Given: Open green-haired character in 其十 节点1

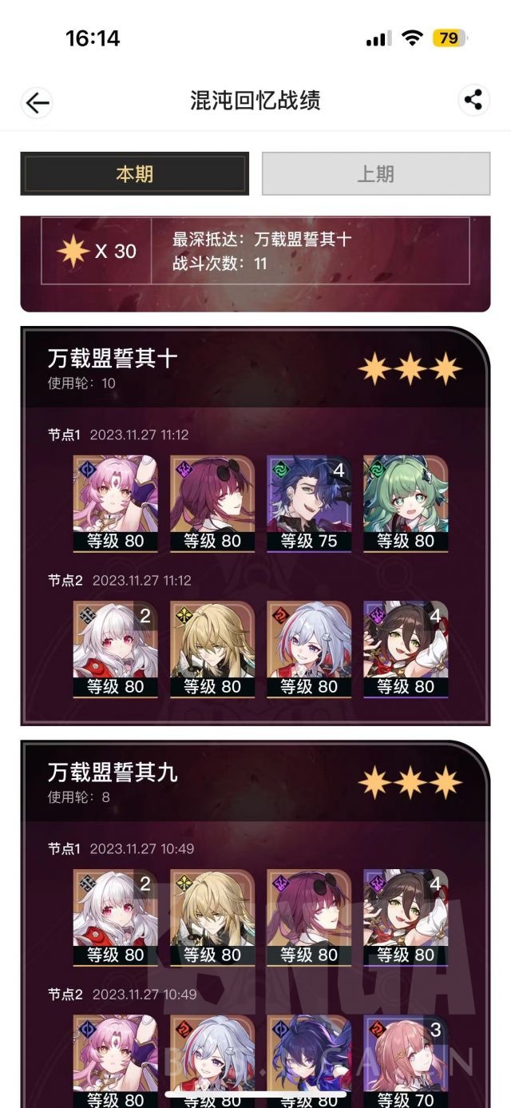Looking at the screenshot, I should (405, 503).
